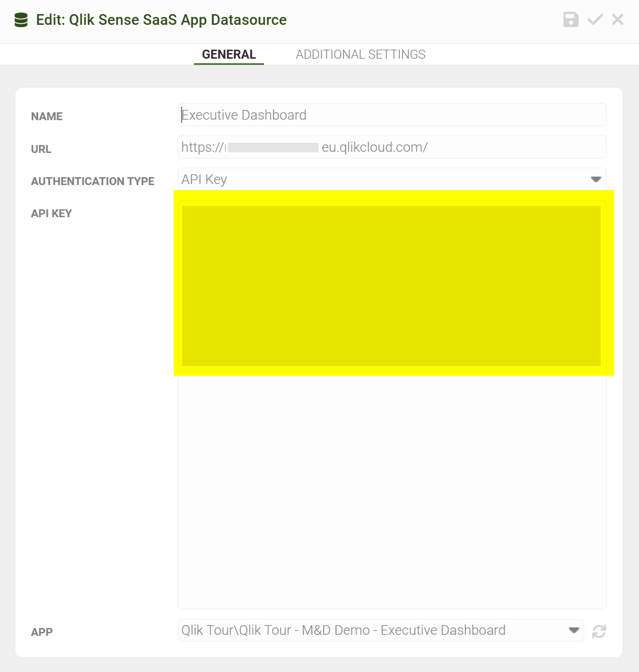
Task: Refresh the app list
Action: (599, 631)
